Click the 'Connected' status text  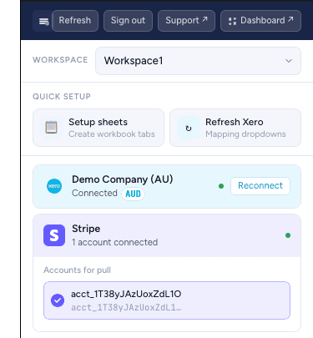[94, 193]
